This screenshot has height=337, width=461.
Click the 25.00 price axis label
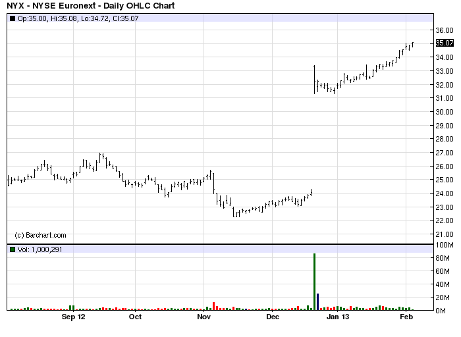(445, 180)
